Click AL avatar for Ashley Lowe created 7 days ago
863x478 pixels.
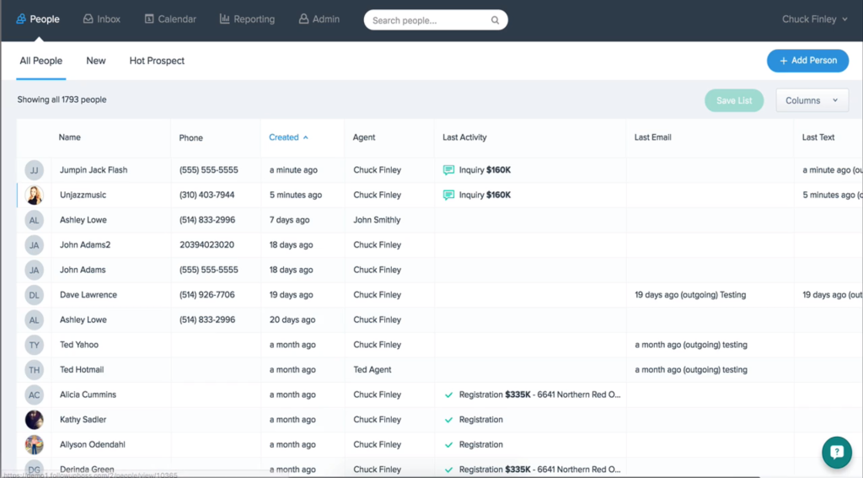[34, 220]
